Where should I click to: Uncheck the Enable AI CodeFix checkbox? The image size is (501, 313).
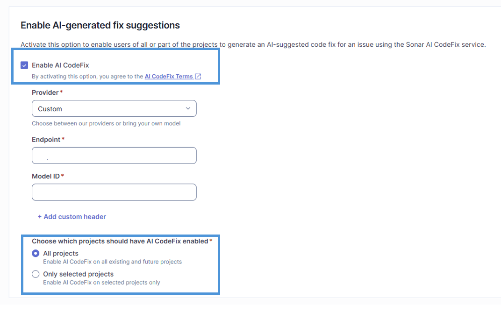tap(24, 65)
